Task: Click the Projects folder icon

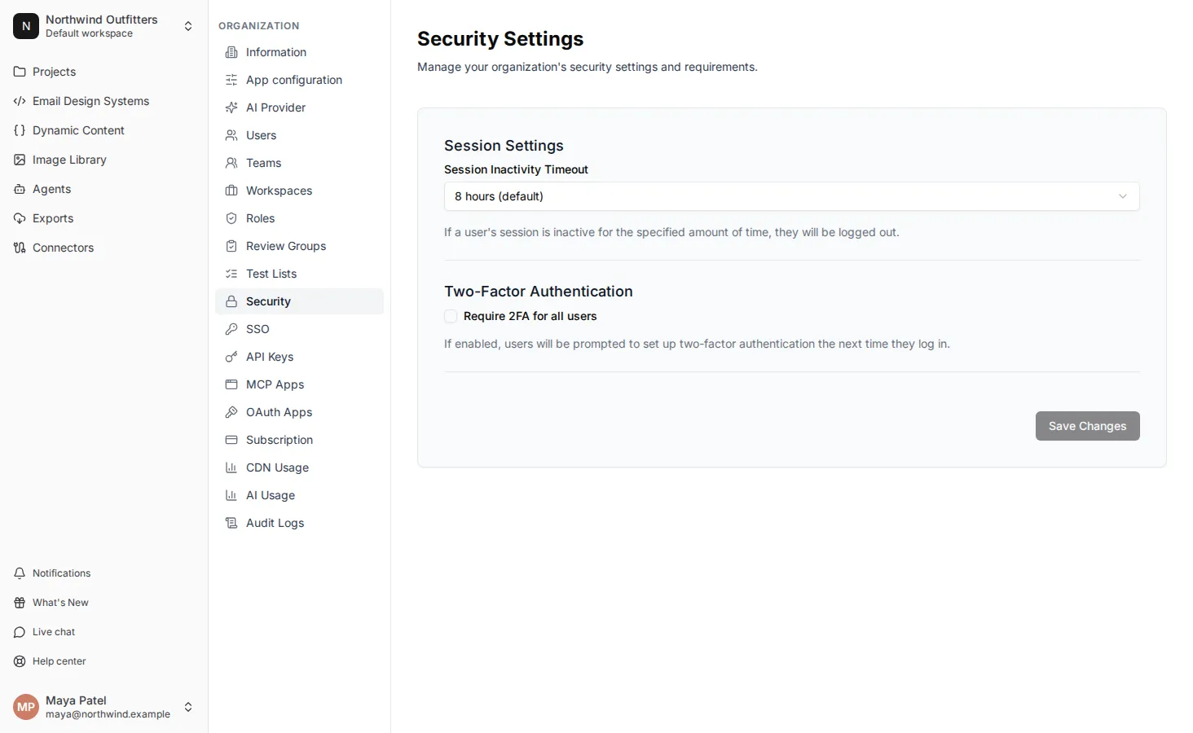Action: coord(20,72)
